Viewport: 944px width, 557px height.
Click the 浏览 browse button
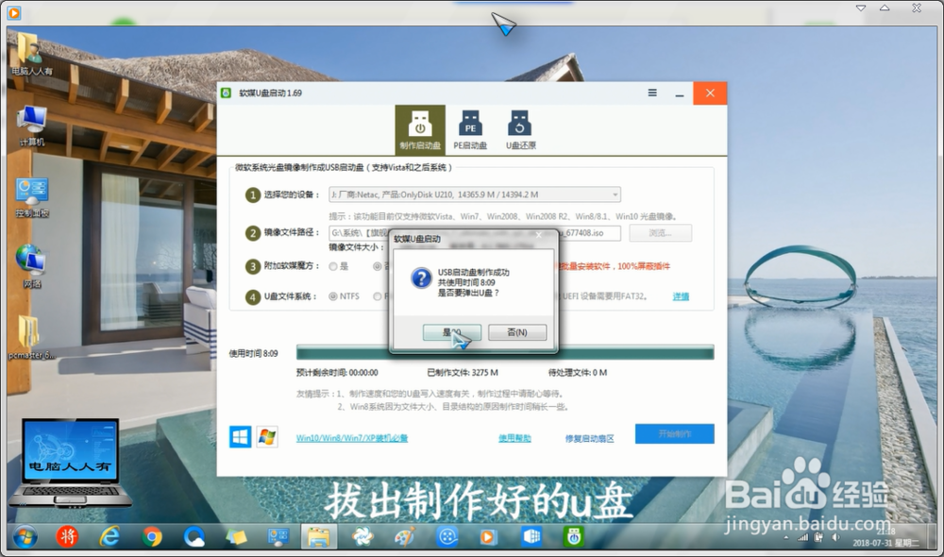(661, 233)
